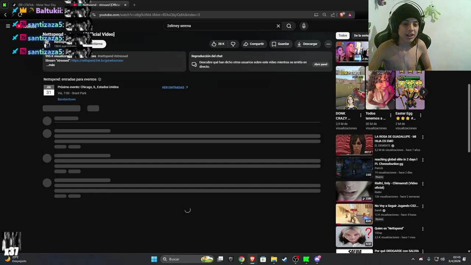The width and height of the screenshot is (471, 265).
Task: Open OBS Studio from the taskbar
Action: 295,259
